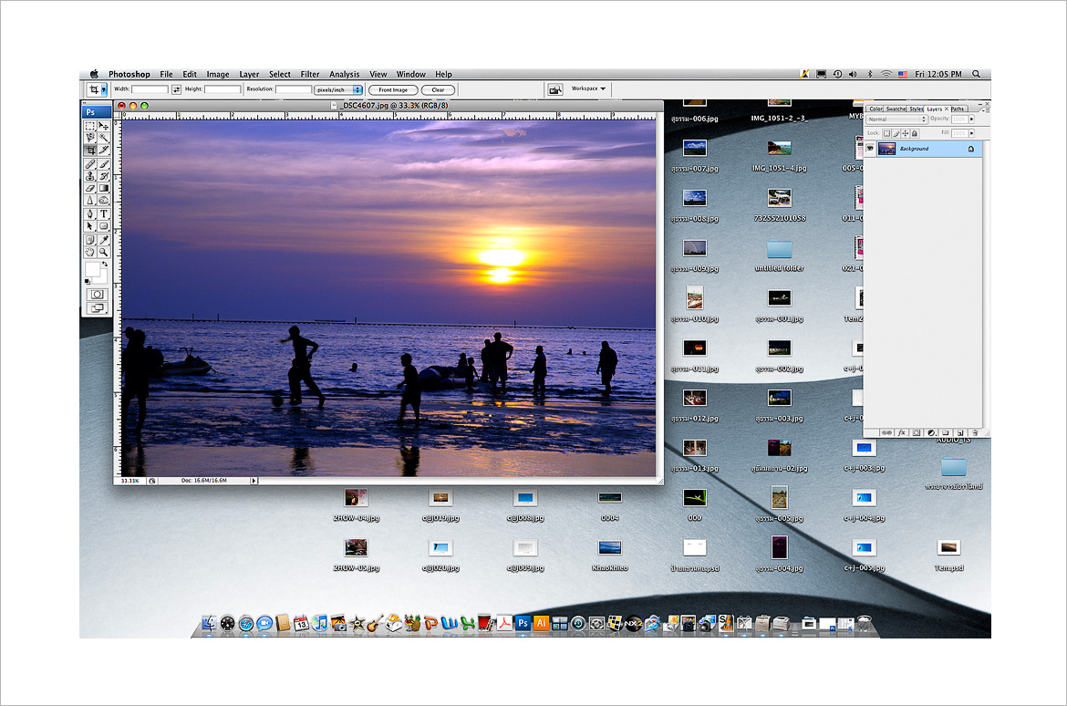Screen dimensions: 1067x706
Task: Select the Zoom magnifier tool
Action: tap(103, 251)
